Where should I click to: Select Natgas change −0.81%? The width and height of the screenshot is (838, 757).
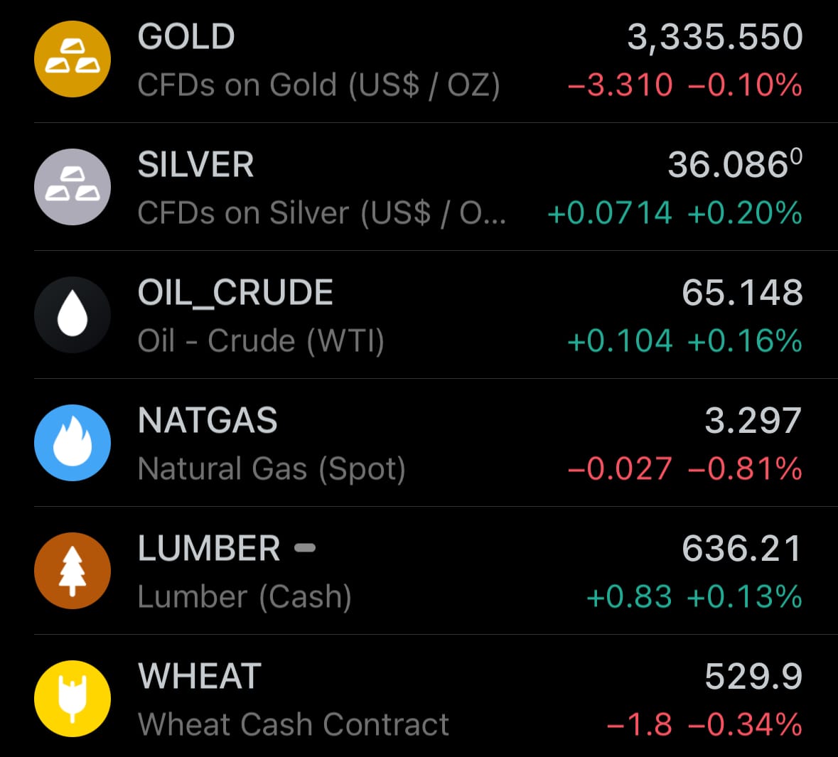tap(746, 469)
